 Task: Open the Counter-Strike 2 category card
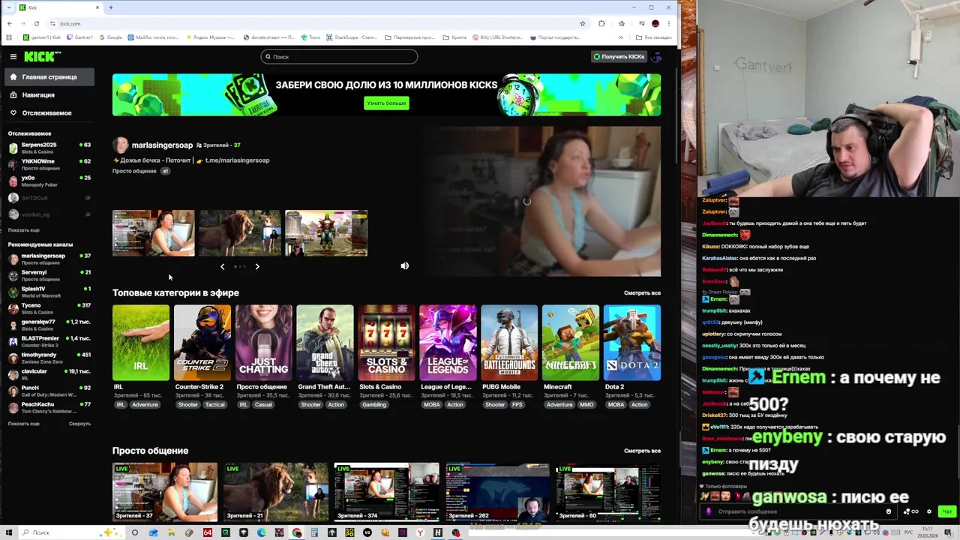[202, 343]
